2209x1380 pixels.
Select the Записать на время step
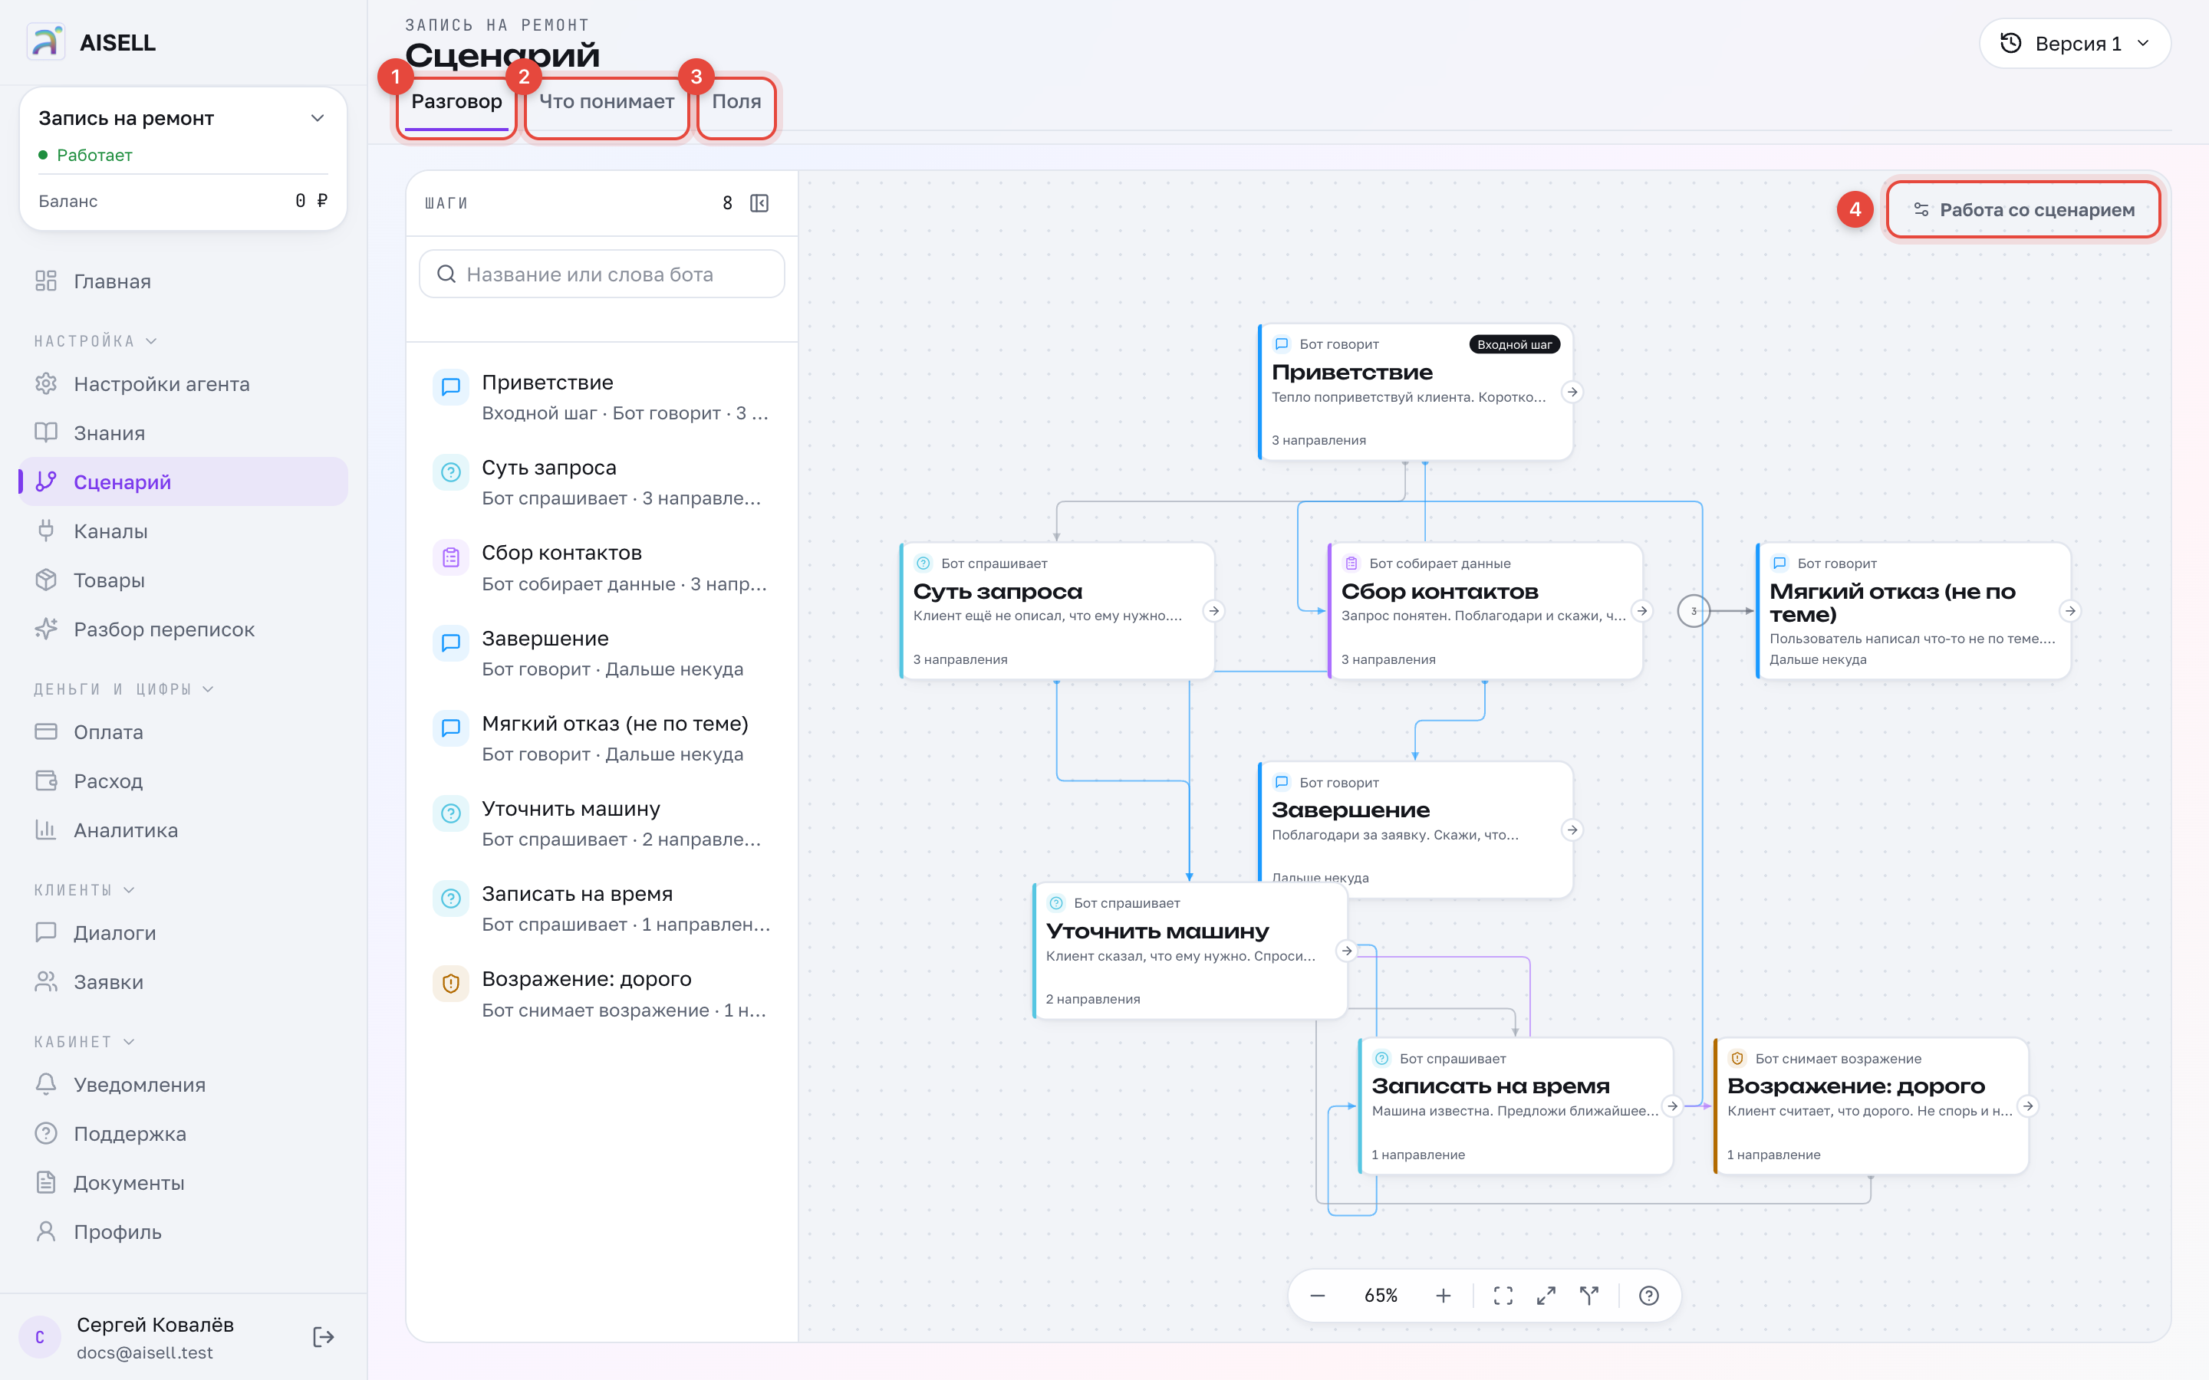(601, 909)
